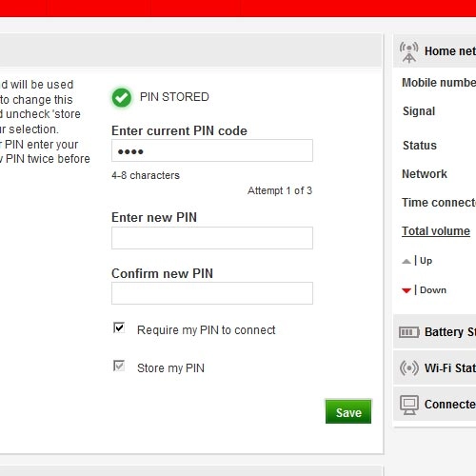
Task: Click the Battery Status battery icon
Action: coord(409,332)
